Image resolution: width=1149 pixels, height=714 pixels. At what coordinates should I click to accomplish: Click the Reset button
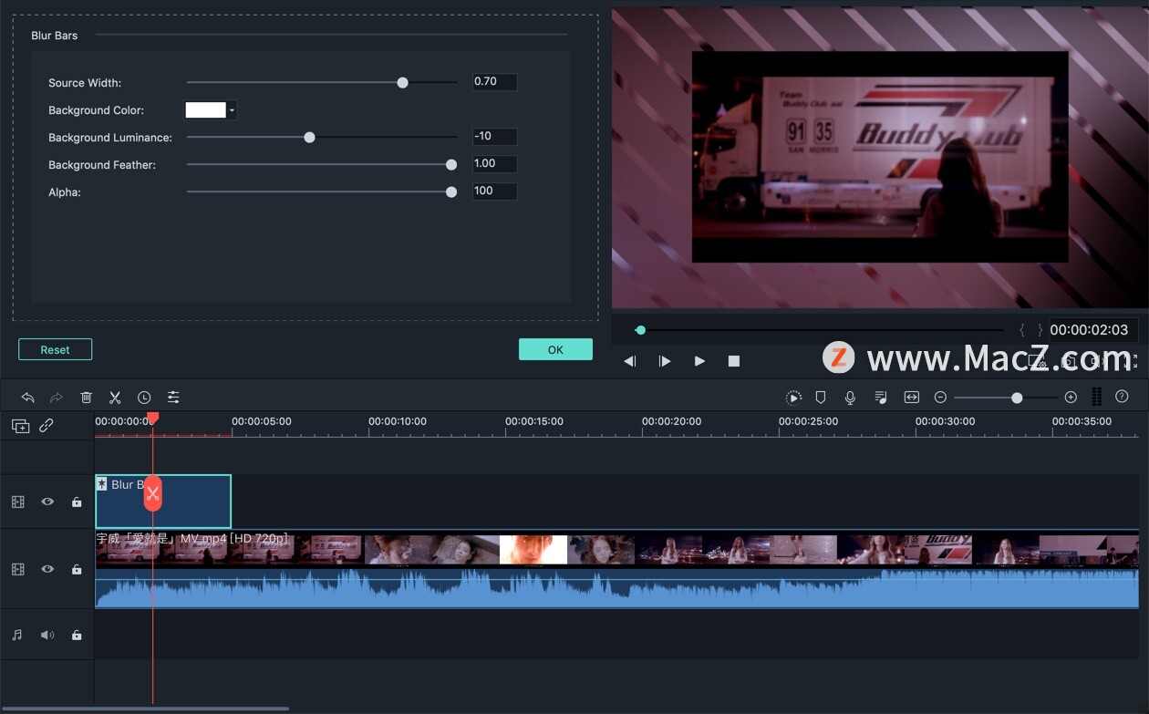point(55,349)
